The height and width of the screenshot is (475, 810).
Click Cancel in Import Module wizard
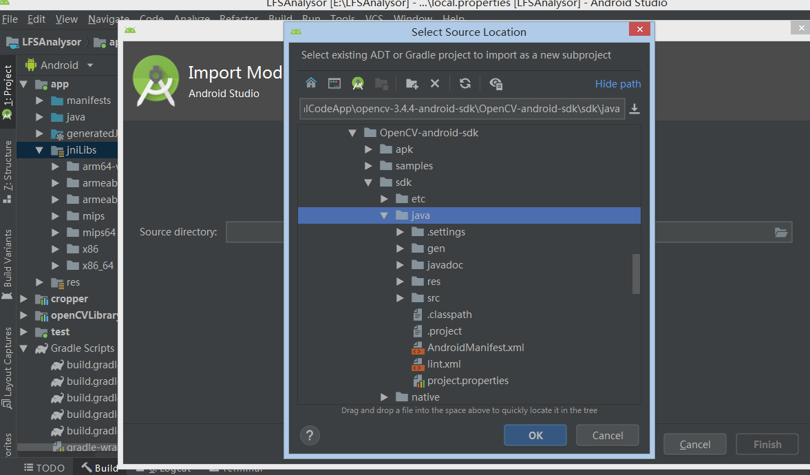(695, 445)
